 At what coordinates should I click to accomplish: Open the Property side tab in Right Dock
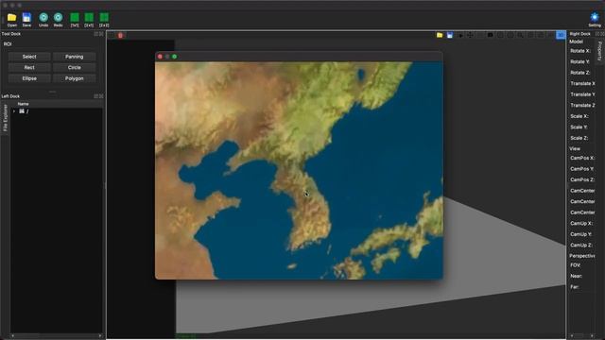coord(599,51)
